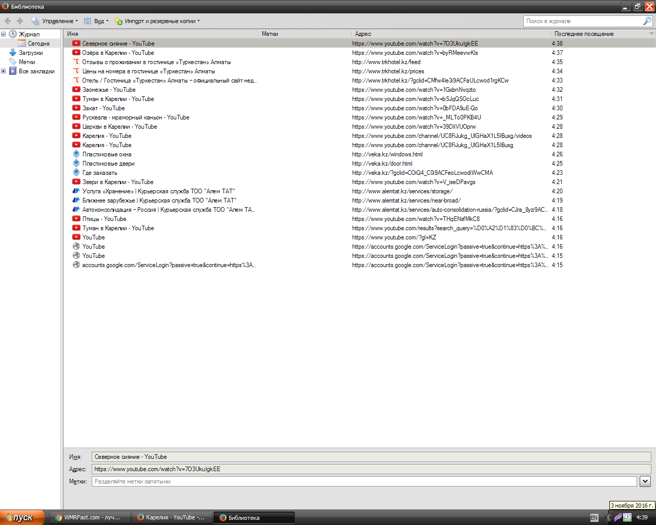
Task: Click YouTube icon of Звери в Карелии row
Action: tap(76, 182)
